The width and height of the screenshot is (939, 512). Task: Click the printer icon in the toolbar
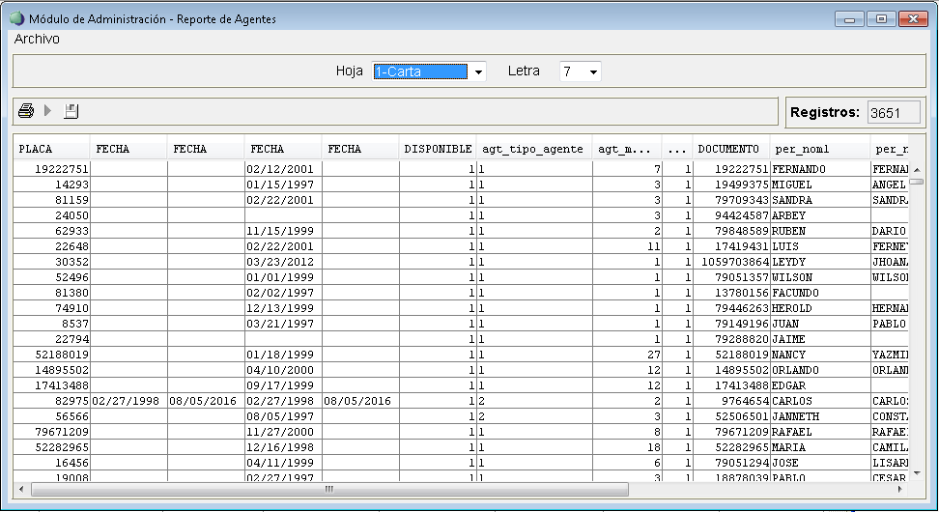[26, 112]
